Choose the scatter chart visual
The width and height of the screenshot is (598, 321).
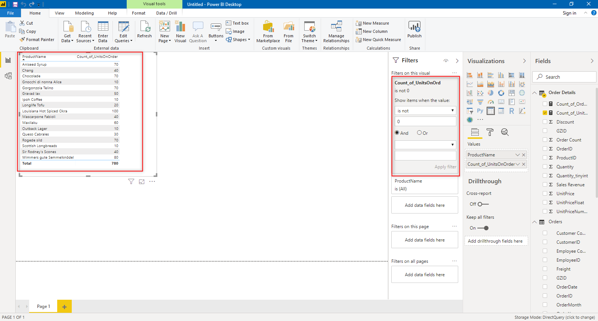click(480, 93)
